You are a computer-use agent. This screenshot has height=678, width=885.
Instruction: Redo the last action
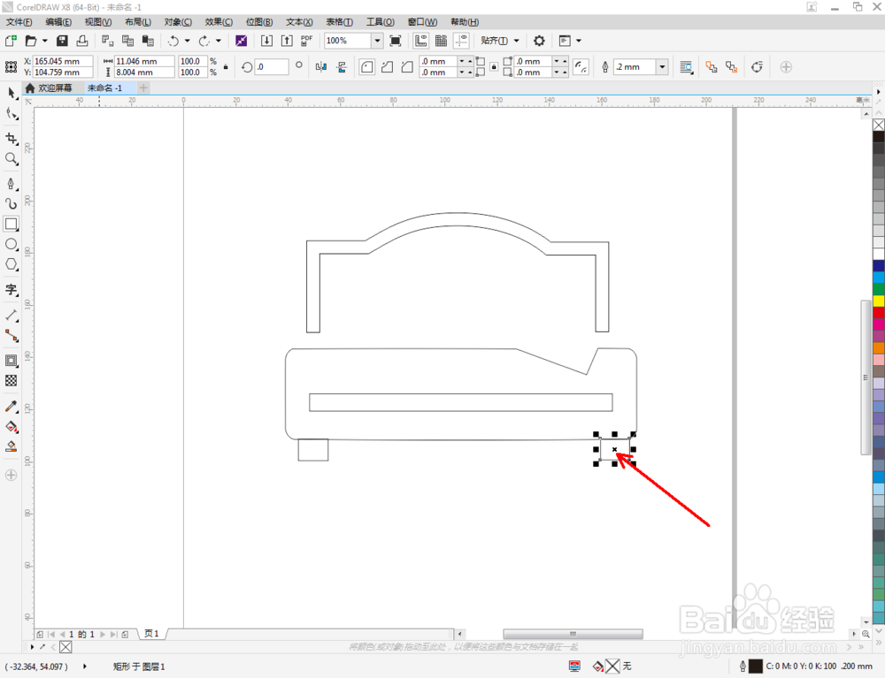204,41
